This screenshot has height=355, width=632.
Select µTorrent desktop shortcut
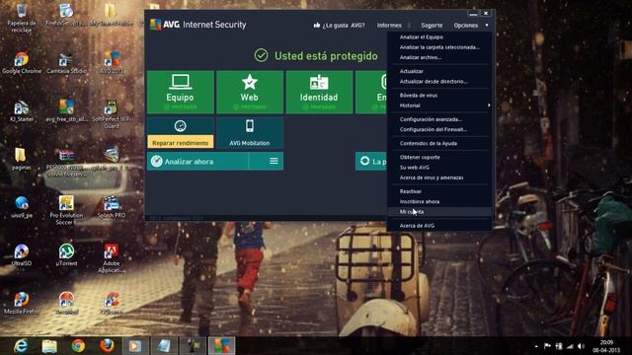point(66,255)
